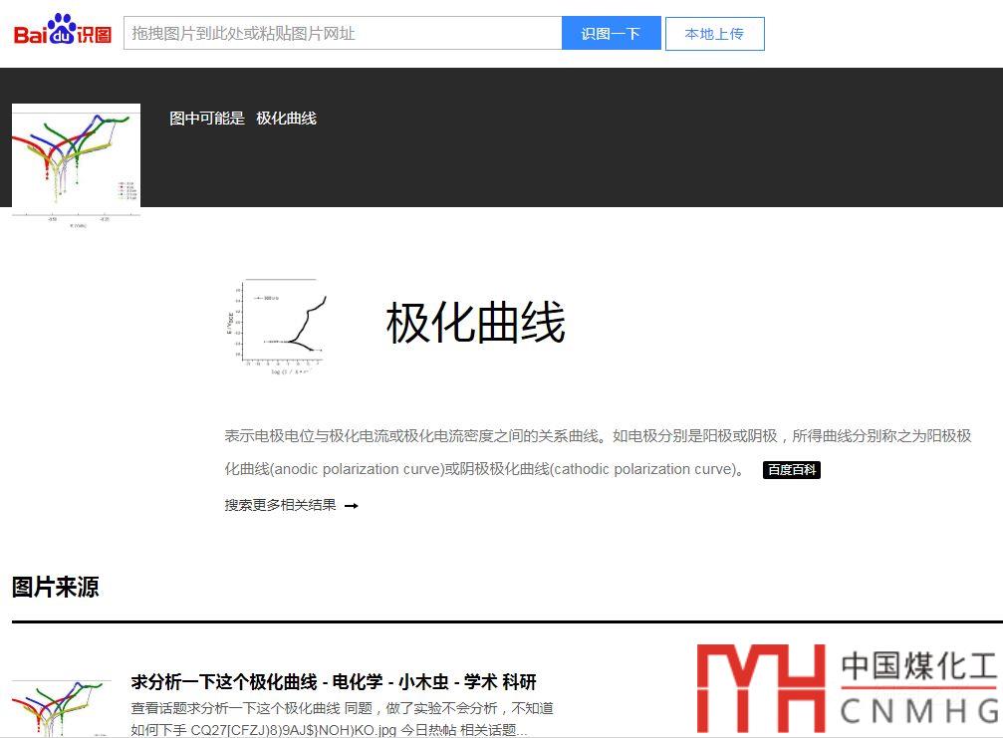Click the image URL search input field
The image size is (1003, 738).
342,33
